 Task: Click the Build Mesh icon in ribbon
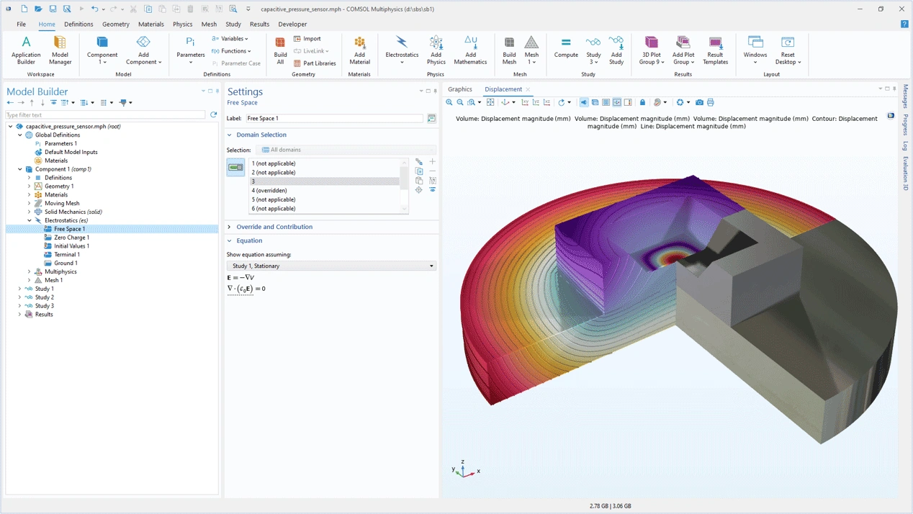[509, 49]
